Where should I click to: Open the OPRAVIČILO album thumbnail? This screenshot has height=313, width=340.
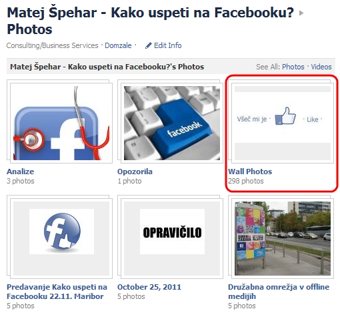[x=172, y=238]
